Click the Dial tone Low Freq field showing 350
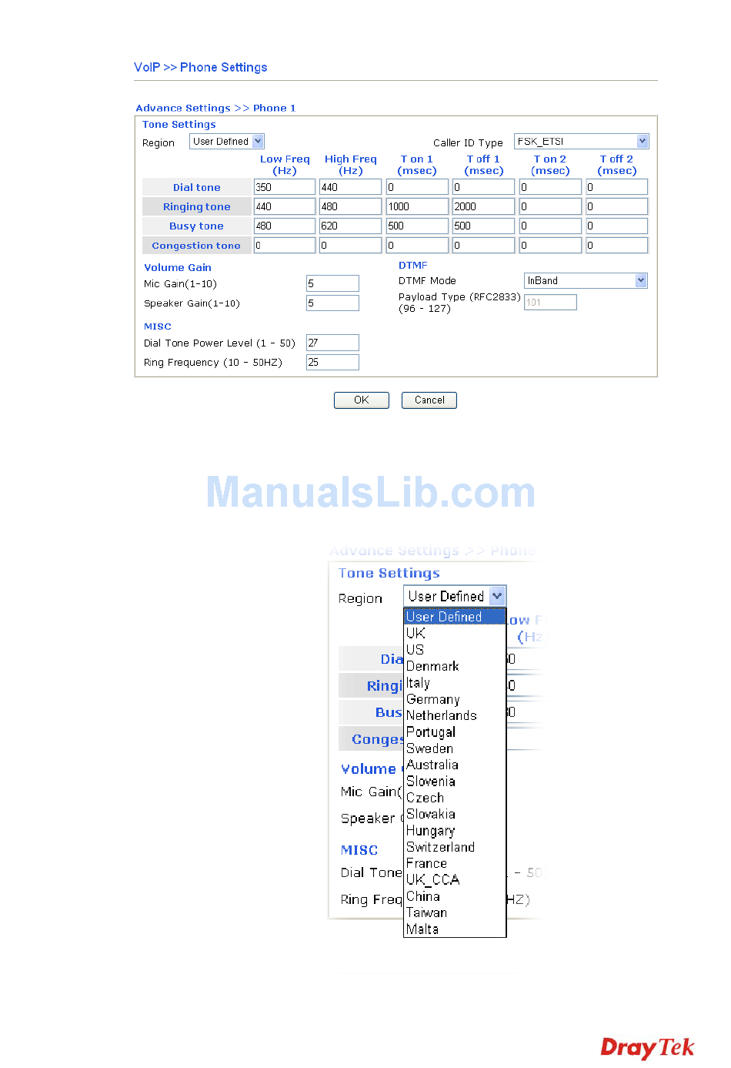Viewport: 731px width, 1068px height. tap(285, 187)
